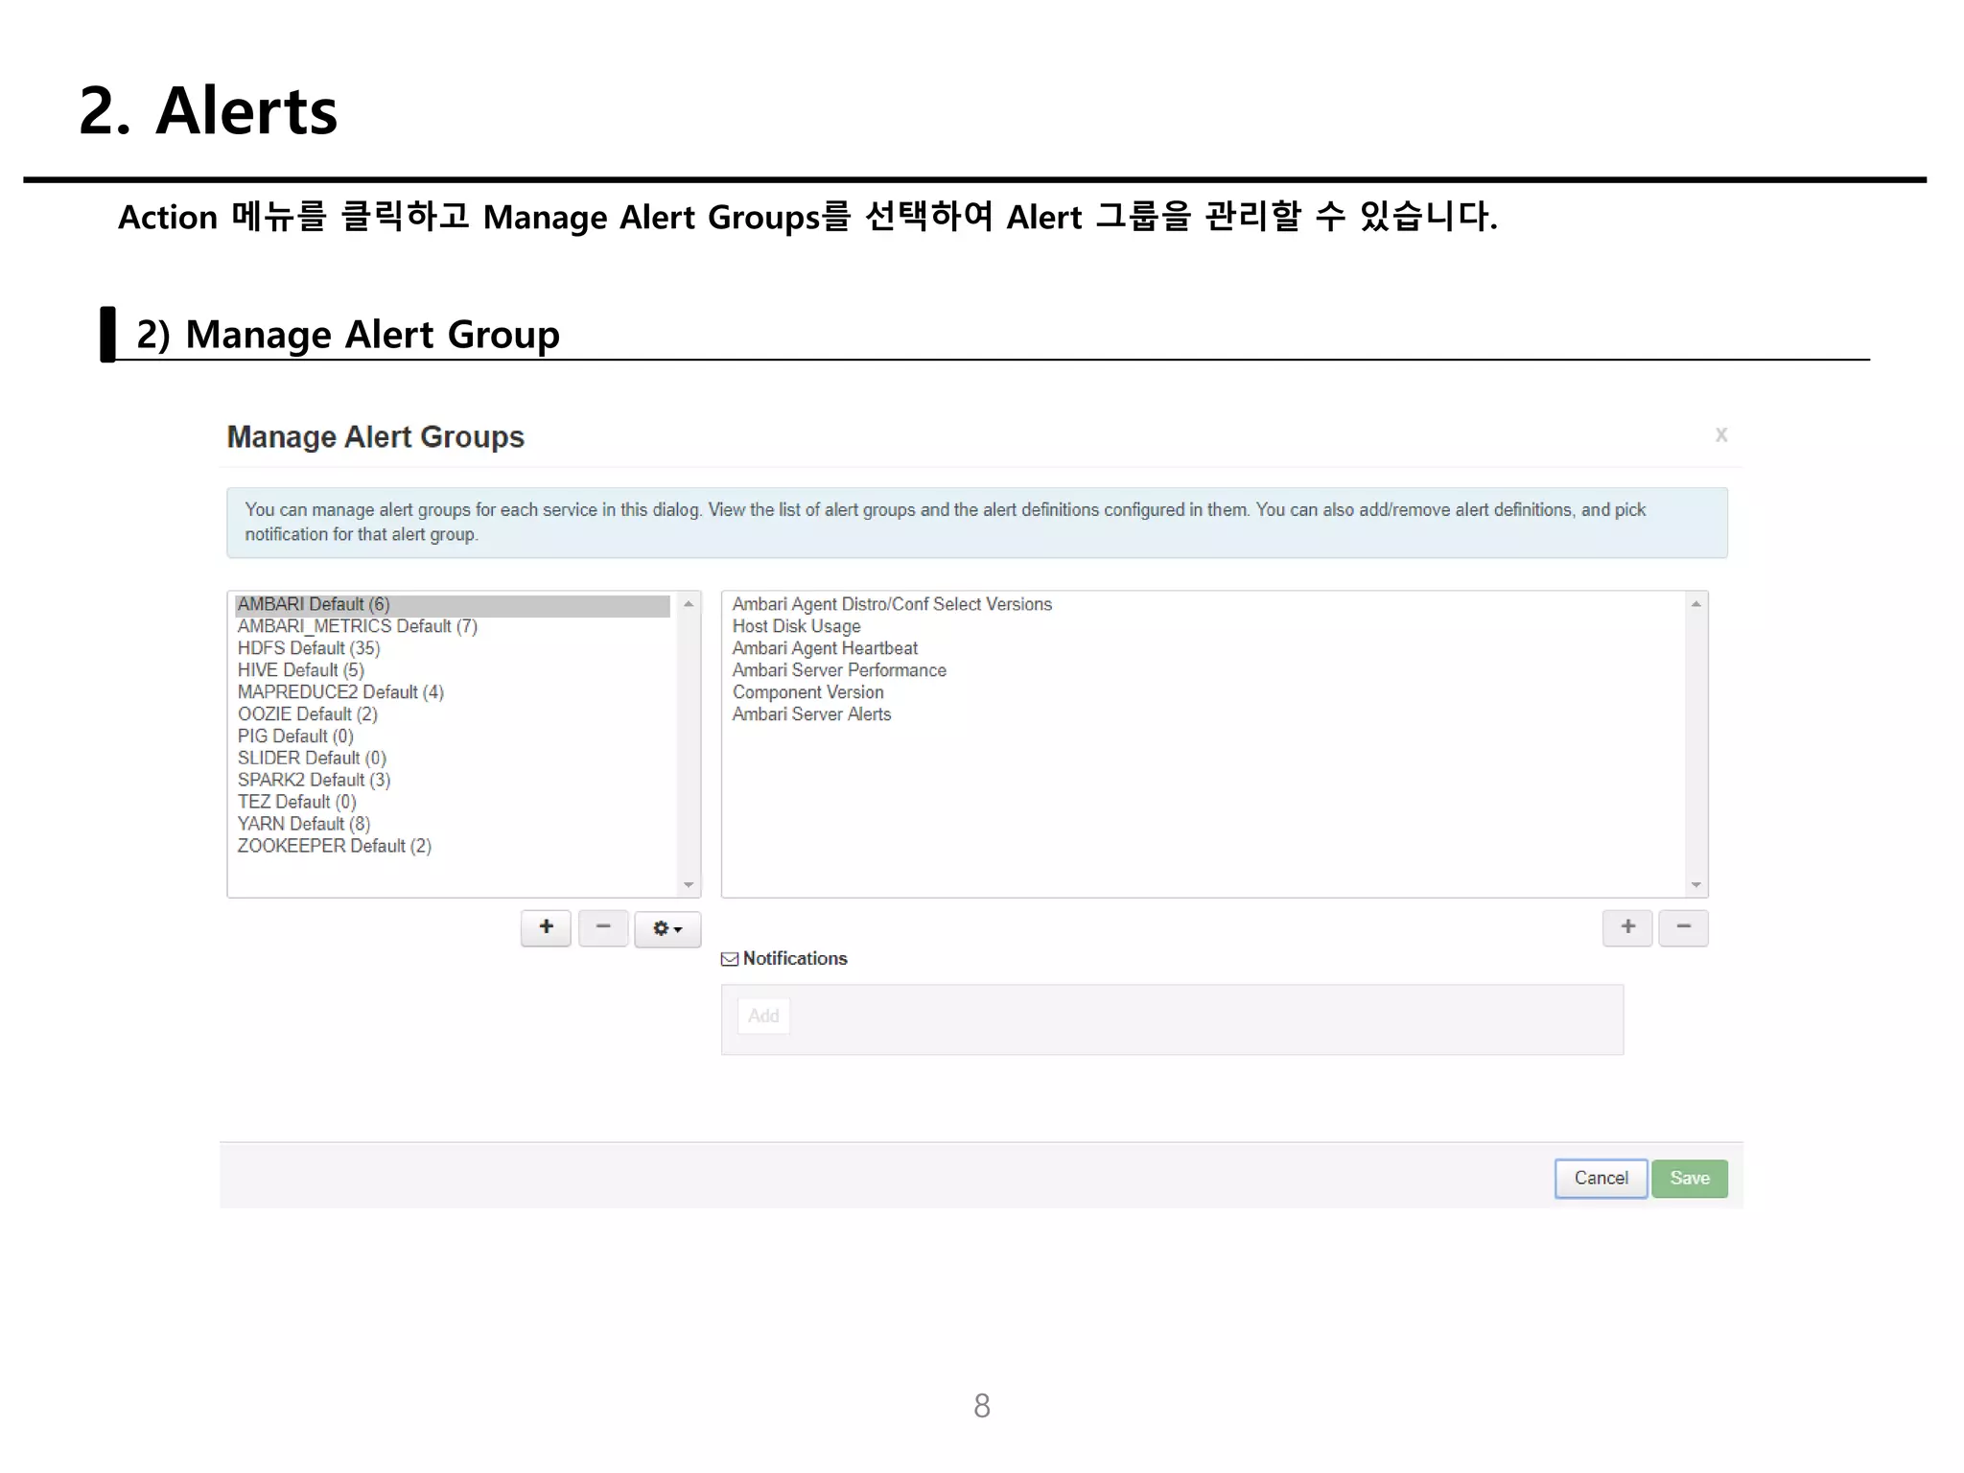Remove selected alert group with minus button
Screen dimensions: 1964x1473
[603, 927]
